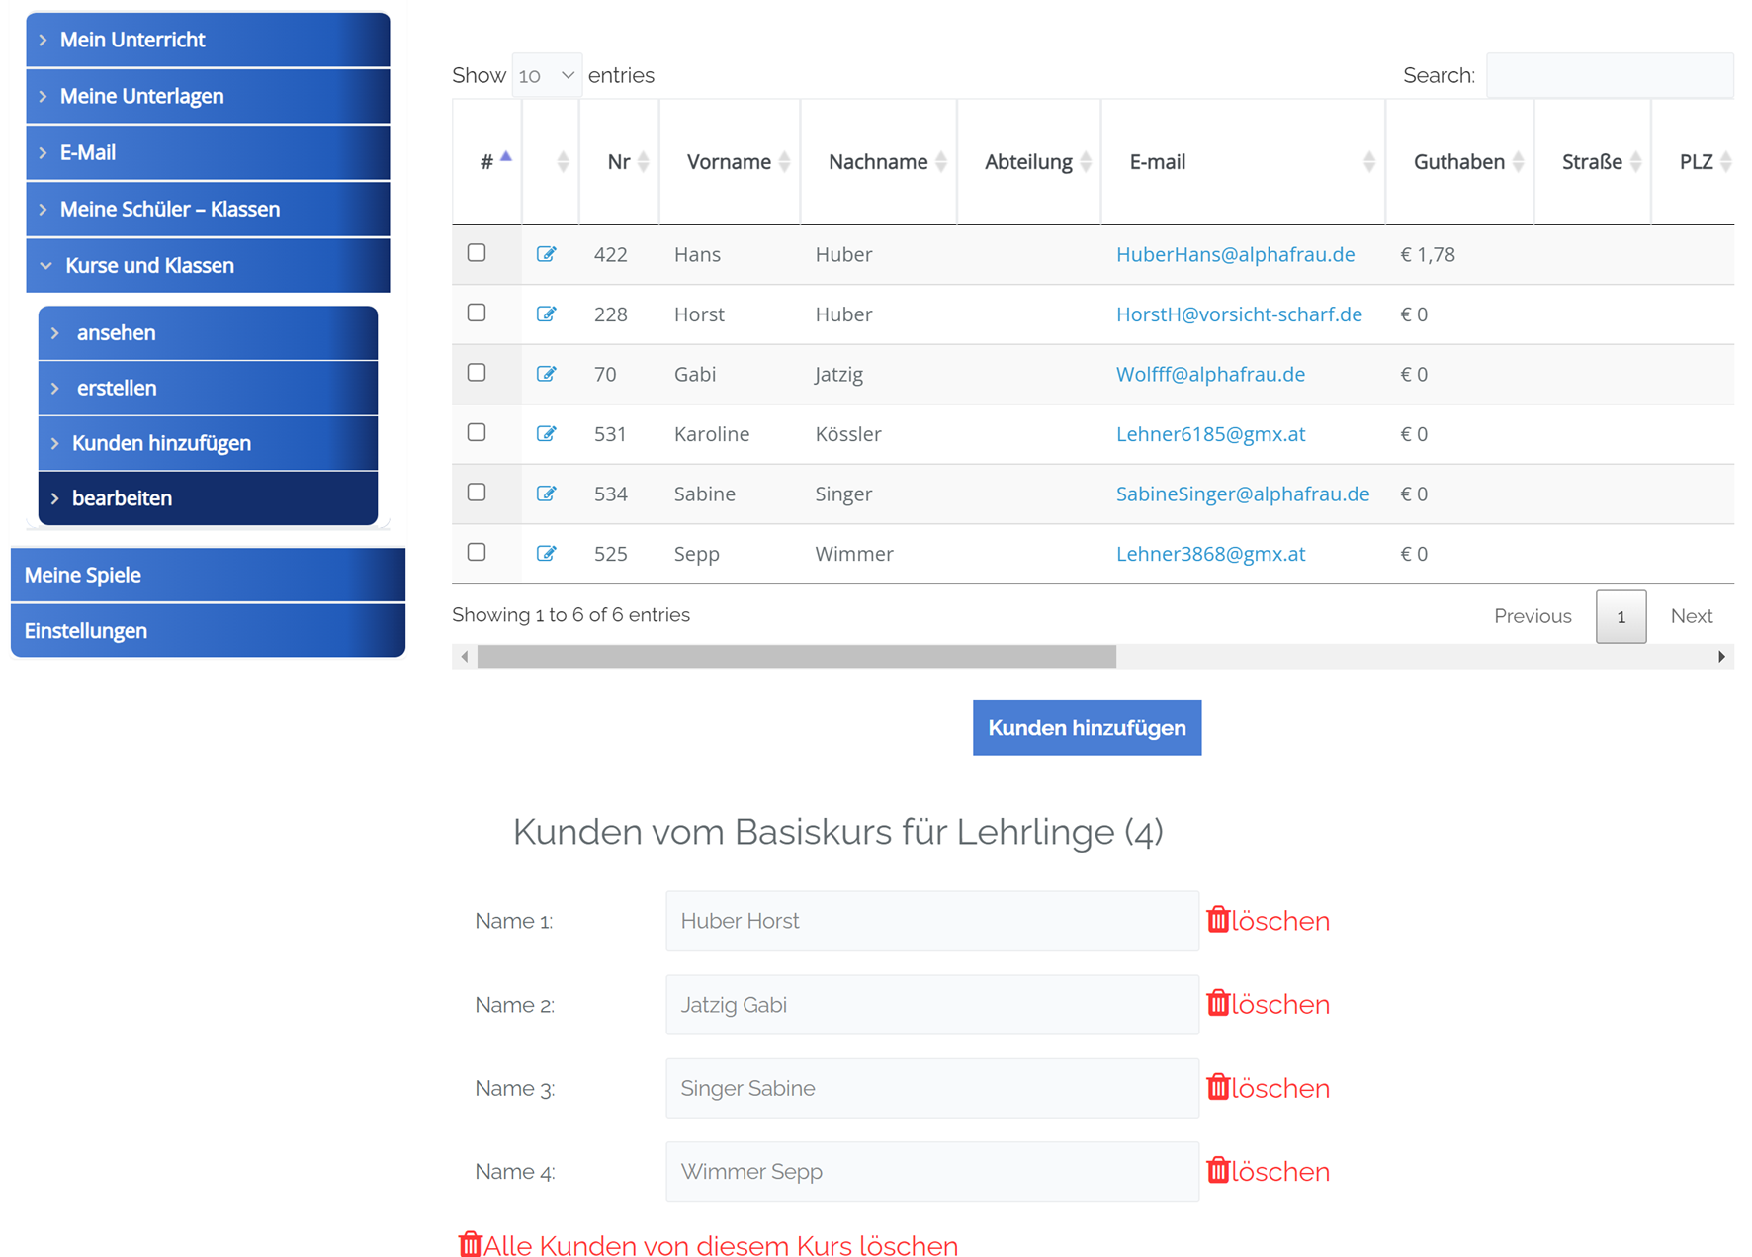
Task: Select the checkbox for Horst Huber
Action: click(x=477, y=313)
